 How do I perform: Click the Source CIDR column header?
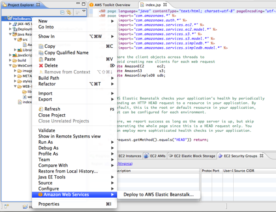click(254, 171)
